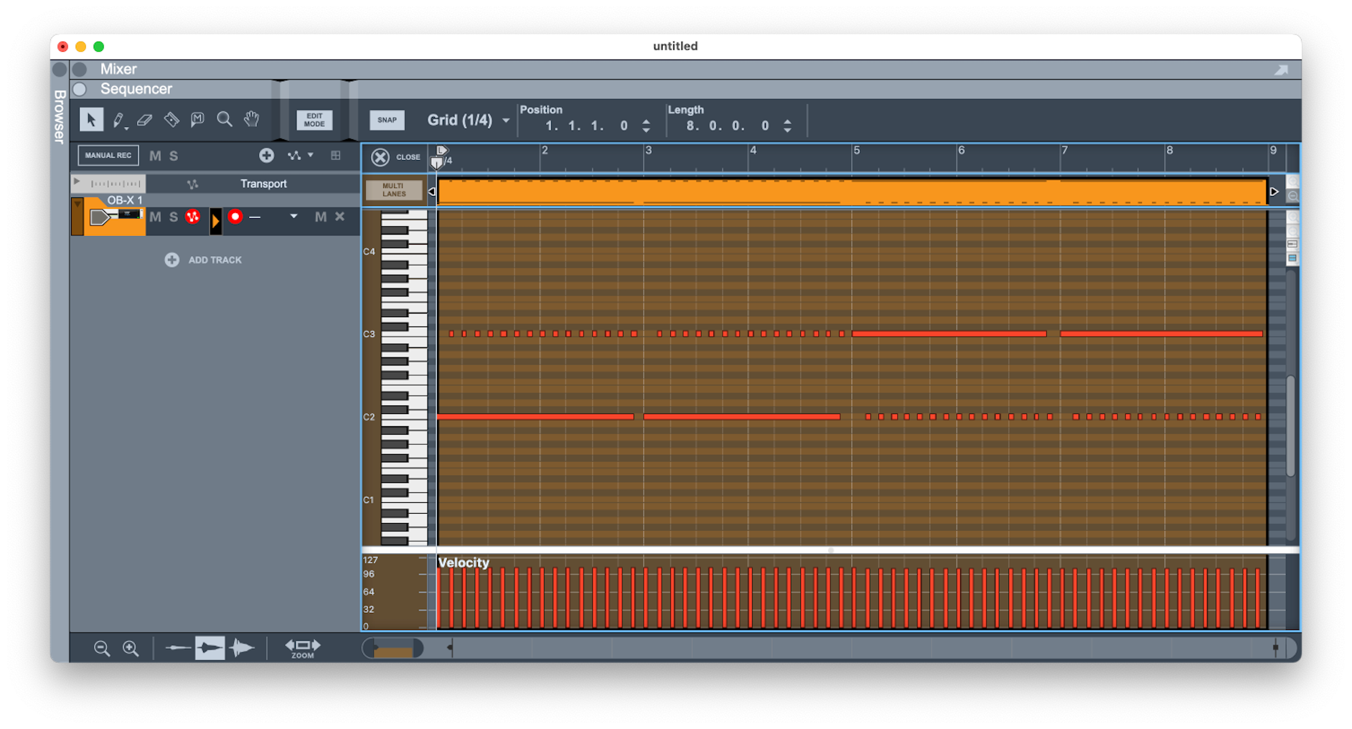1352x729 pixels.
Task: Open the Sequencer panel
Action: (136, 89)
